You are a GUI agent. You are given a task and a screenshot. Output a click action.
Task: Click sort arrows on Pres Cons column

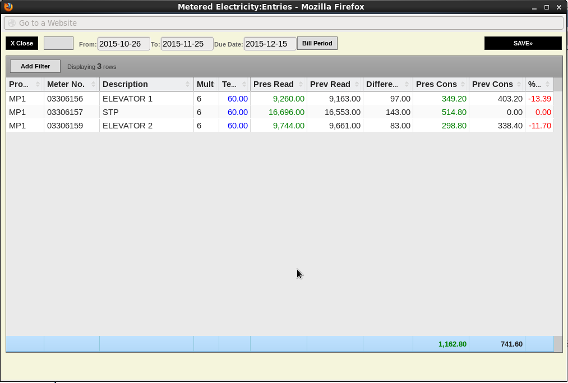click(x=463, y=84)
